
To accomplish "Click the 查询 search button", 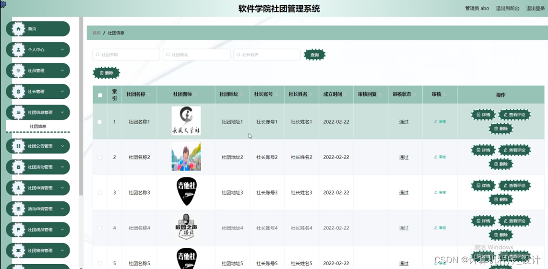I will 314,55.
